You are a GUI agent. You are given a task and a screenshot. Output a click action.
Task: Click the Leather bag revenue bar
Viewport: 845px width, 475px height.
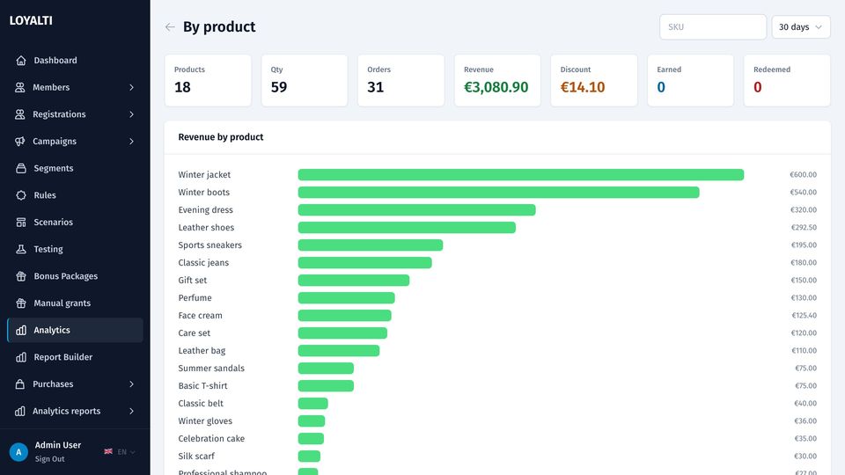[x=338, y=351]
